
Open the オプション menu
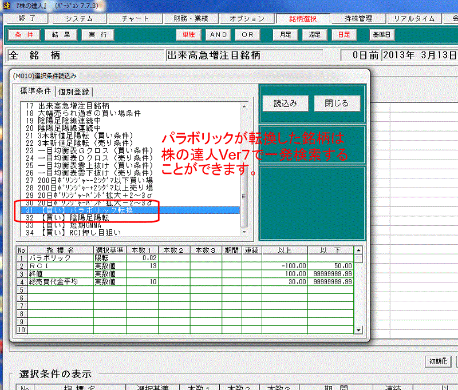coord(247,19)
